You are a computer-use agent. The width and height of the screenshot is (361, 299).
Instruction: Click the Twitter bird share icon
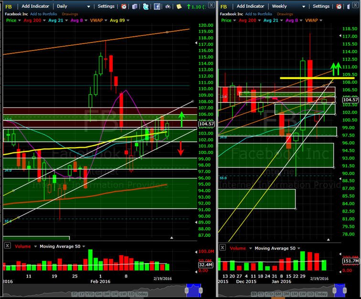tap(146, 7)
